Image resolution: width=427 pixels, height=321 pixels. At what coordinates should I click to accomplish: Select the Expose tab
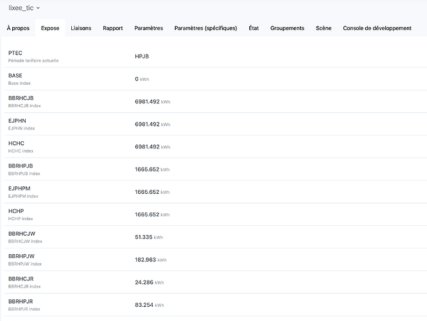pyautogui.click(x=50, y=28)
